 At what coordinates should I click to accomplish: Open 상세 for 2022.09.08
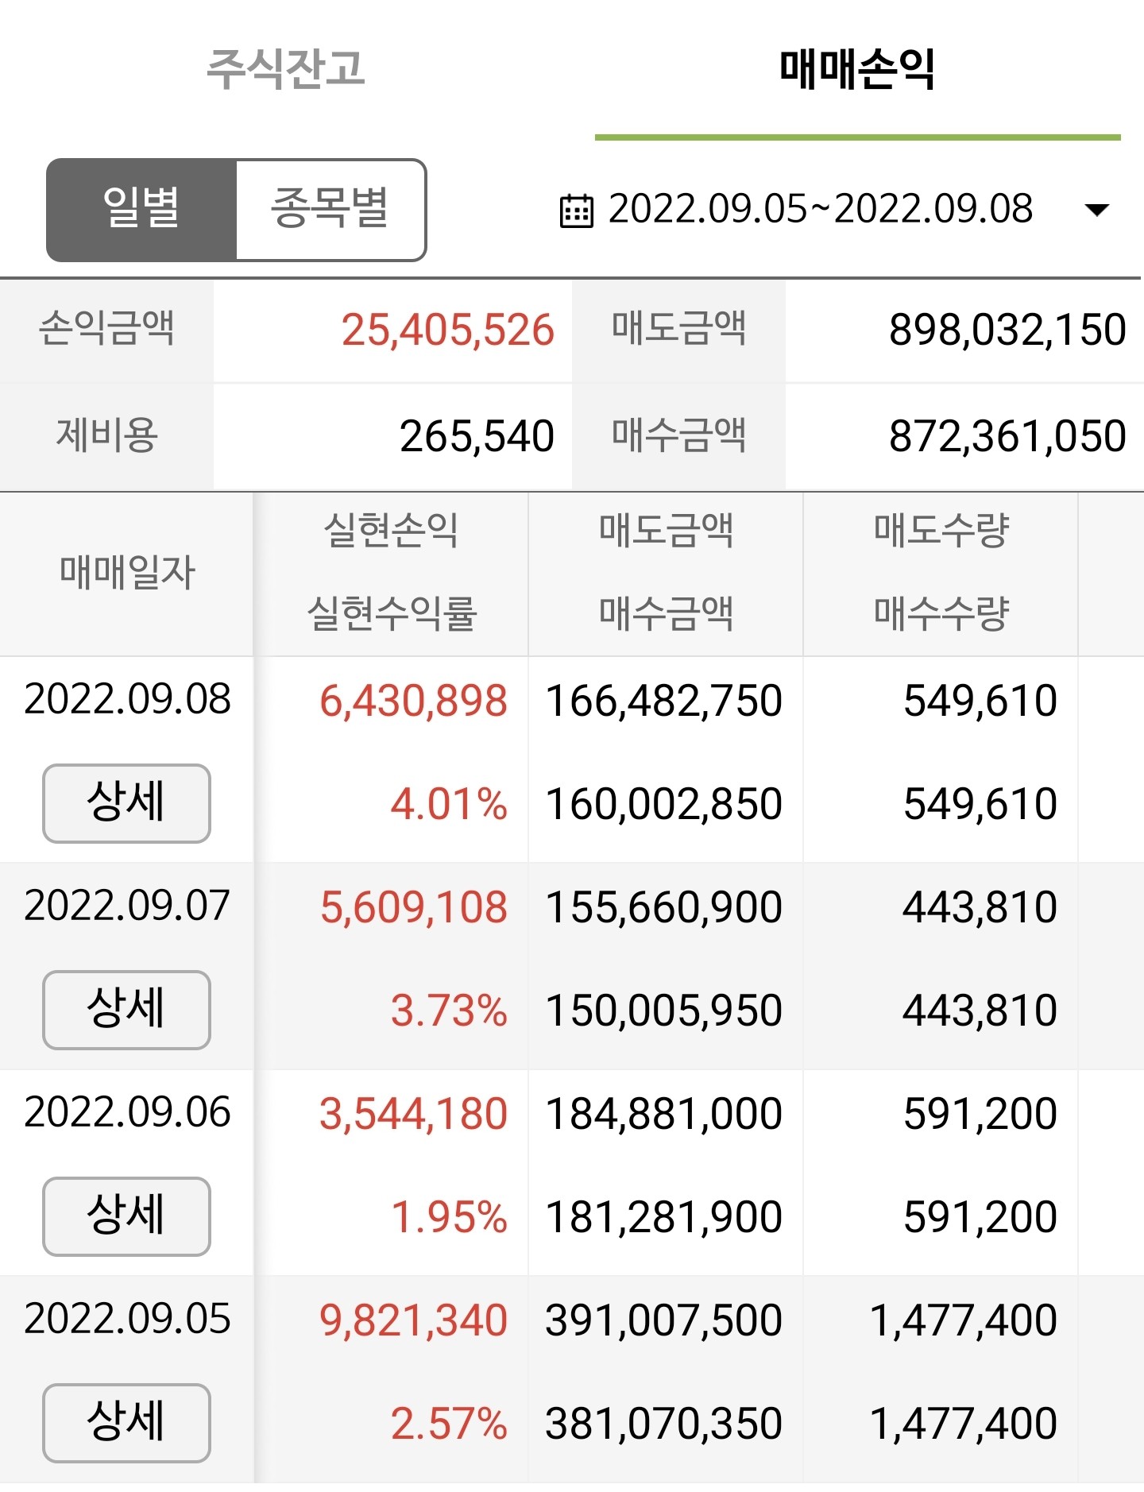coord(126,803)
